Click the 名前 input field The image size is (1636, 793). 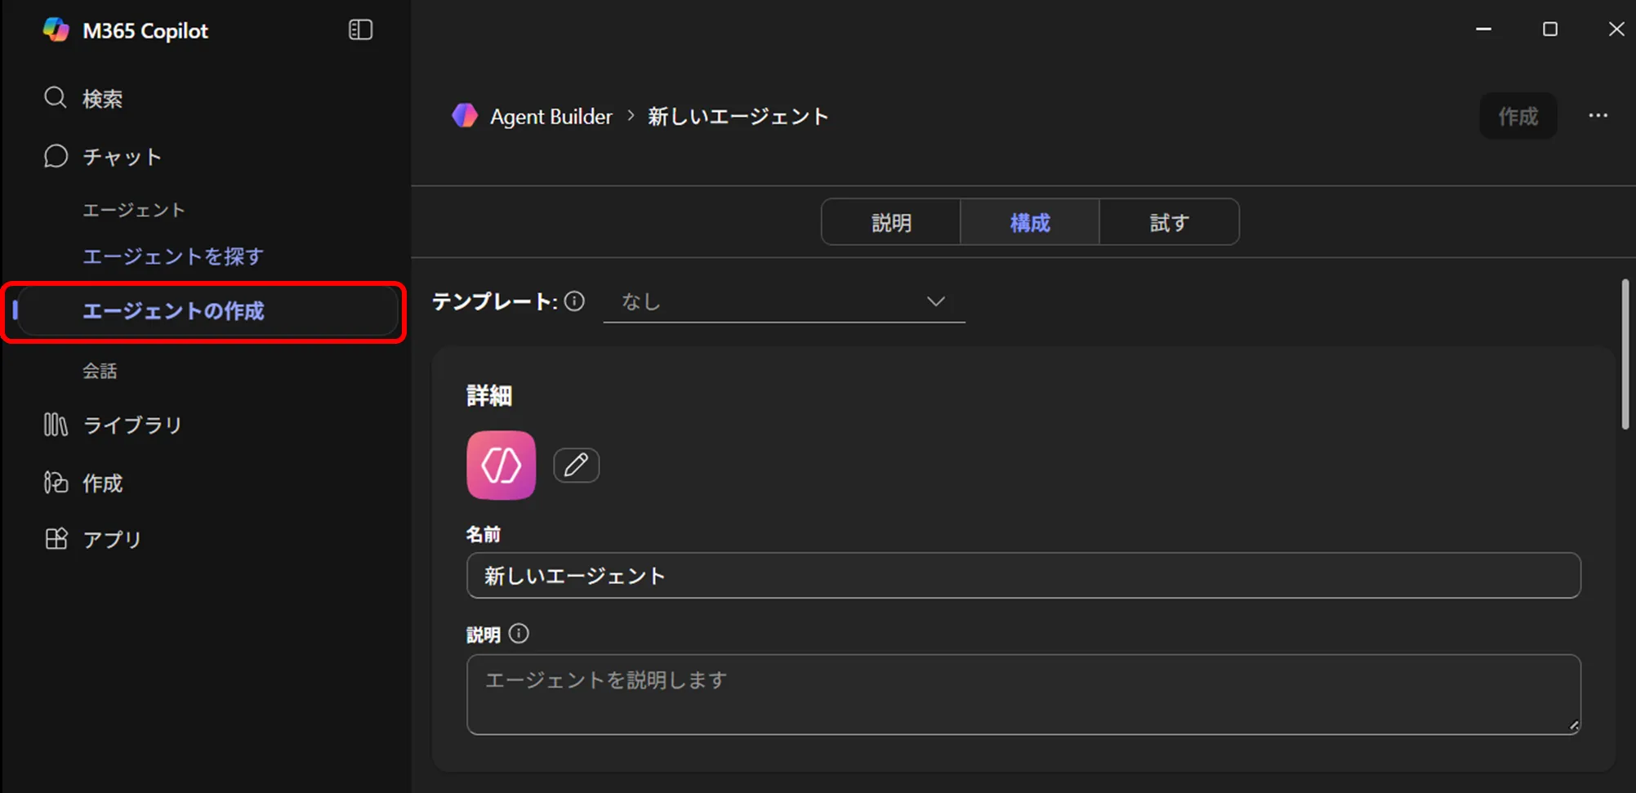[x=1023, y=576]
